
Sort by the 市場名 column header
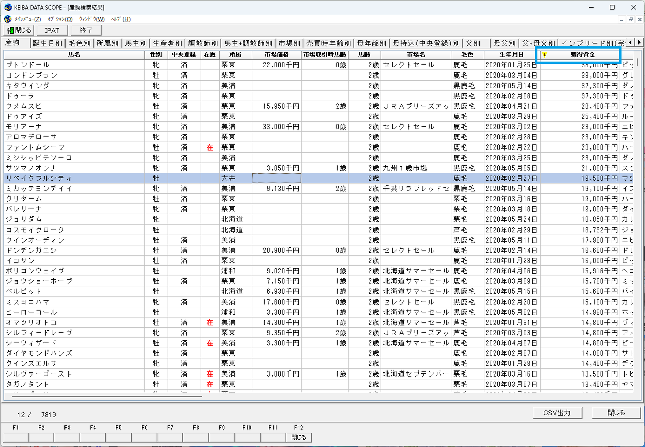pos(416,54)
